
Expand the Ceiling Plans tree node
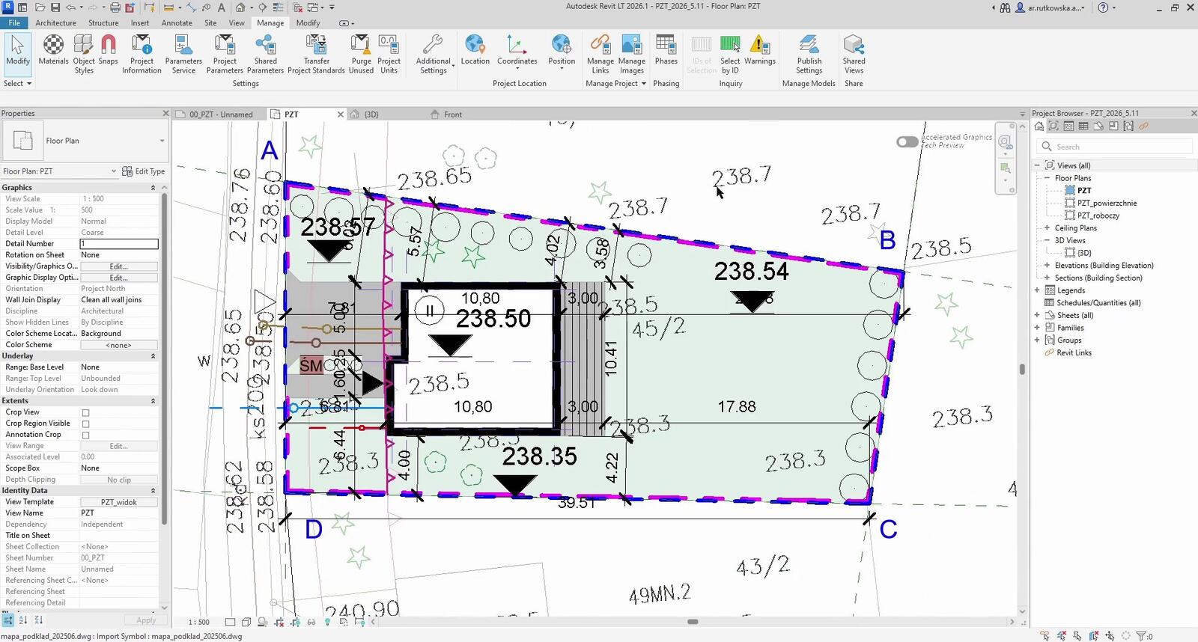coord(1047,227)
